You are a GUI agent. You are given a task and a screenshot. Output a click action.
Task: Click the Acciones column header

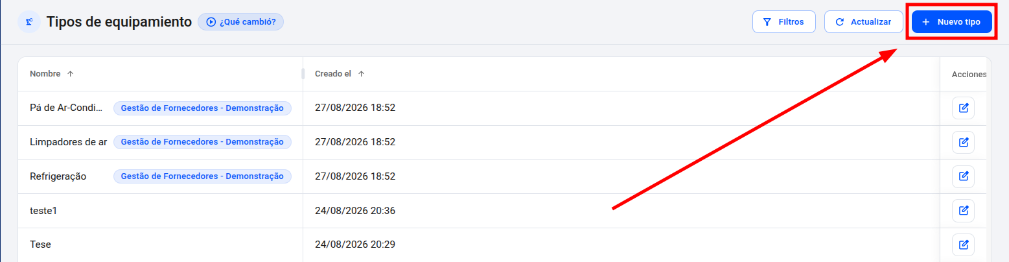coord(969,74)
